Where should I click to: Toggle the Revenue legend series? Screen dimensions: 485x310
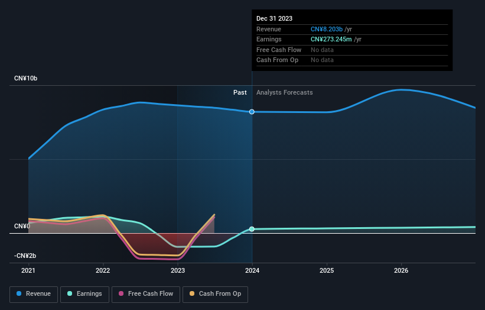coord(34,294)
